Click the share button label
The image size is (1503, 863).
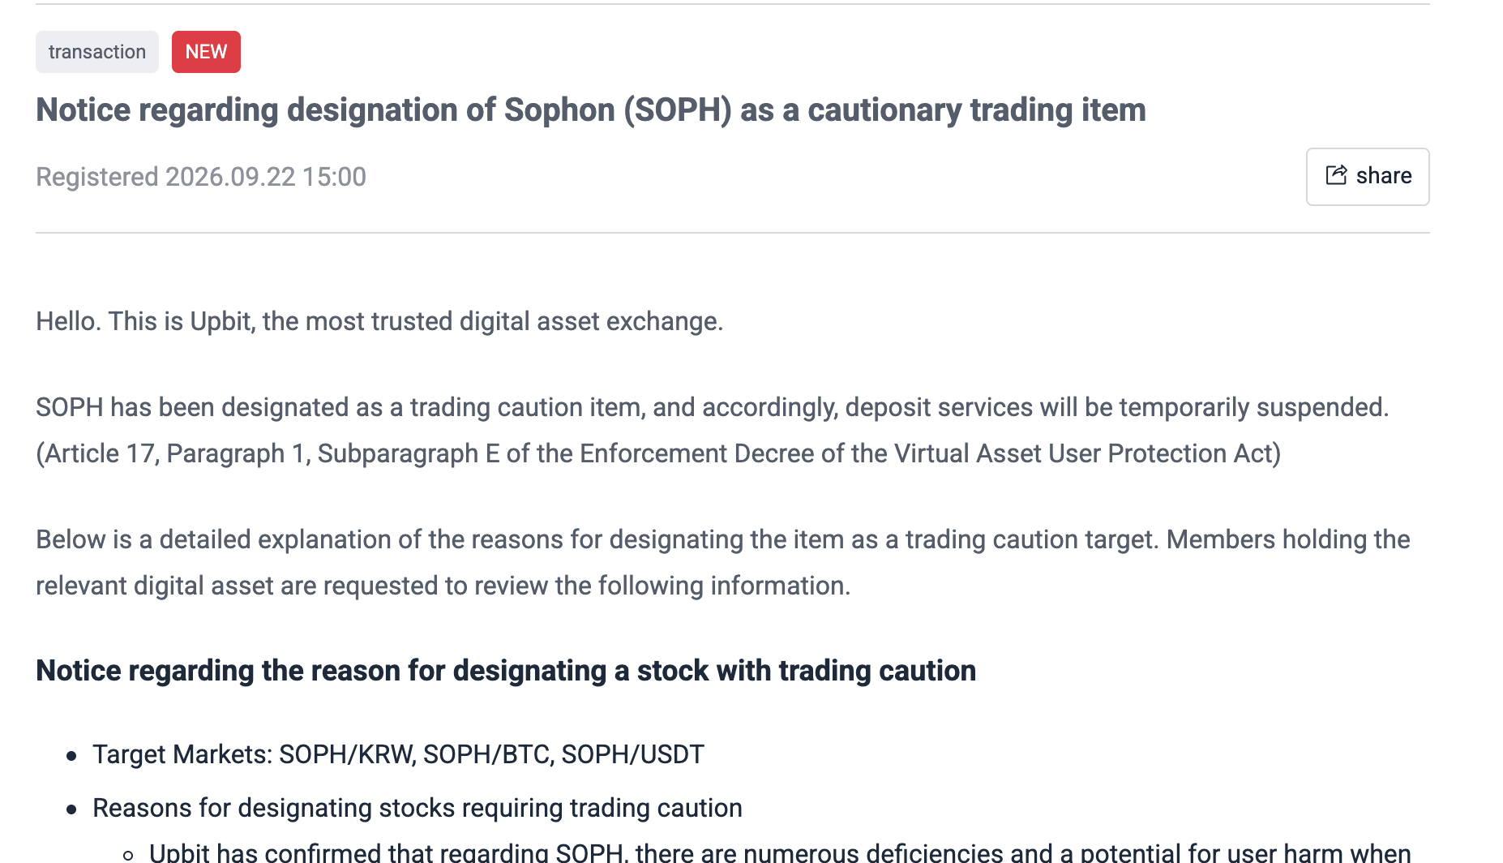[1384, 176]
